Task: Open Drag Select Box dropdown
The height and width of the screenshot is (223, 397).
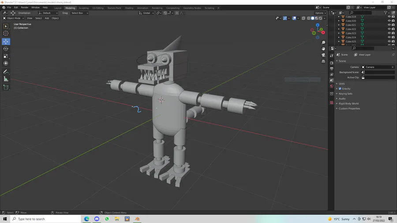Action: pos(79,13)
